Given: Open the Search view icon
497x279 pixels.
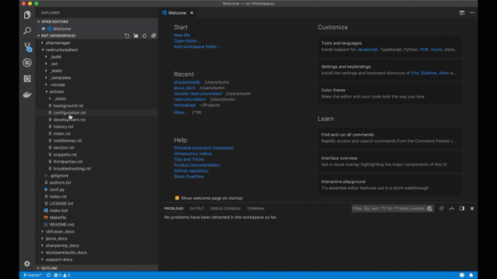Looking at the screenshot, I should pos(27,31).
